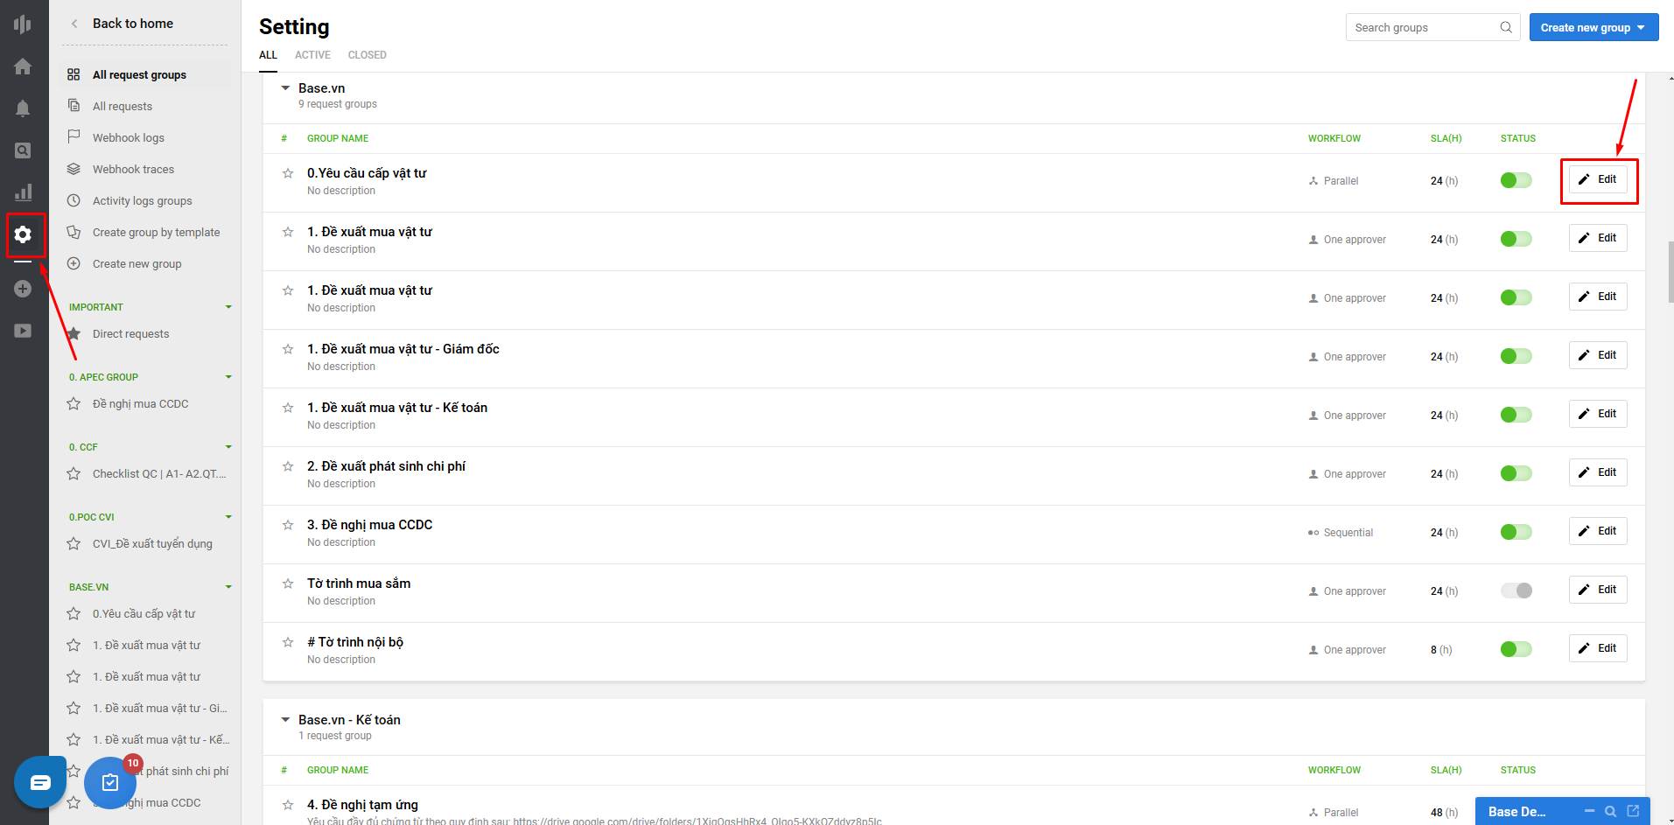Collapse BASE.VN sidebar section

coord(228,587)
